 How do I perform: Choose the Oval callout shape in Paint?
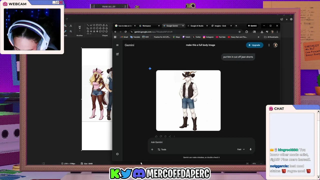(103, 31)
